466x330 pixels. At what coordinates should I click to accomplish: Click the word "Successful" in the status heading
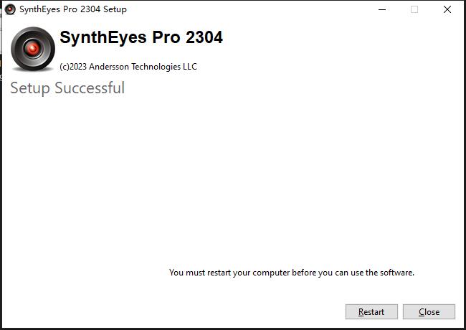(x=90, y=88)
